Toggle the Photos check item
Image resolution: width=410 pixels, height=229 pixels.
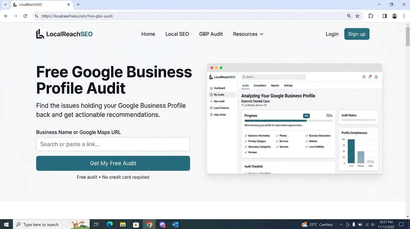[x=281, y=136]
